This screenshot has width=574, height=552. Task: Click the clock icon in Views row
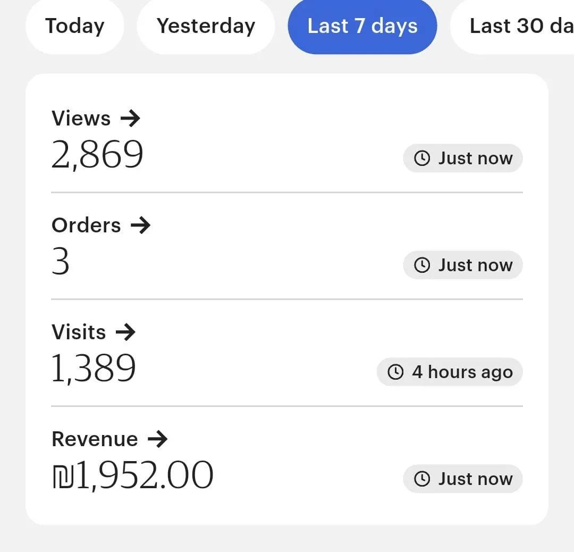[422, 158]
